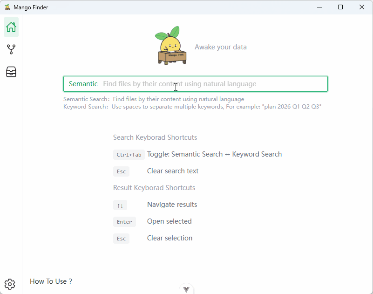Click the up/down arrows navigation badge
Image resolution: width=373 pixels, height=294 pixels.
pyautogui.click(x=120, y=205)
